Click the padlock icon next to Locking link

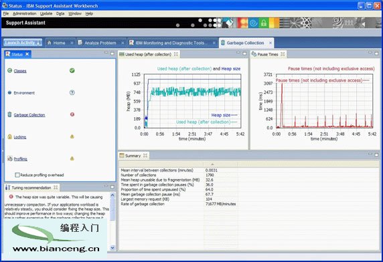click(9, 137)
